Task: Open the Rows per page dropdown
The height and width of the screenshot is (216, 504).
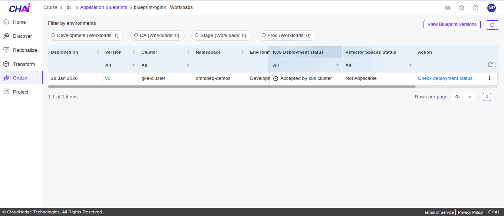Action: click(x=463, y=97)
